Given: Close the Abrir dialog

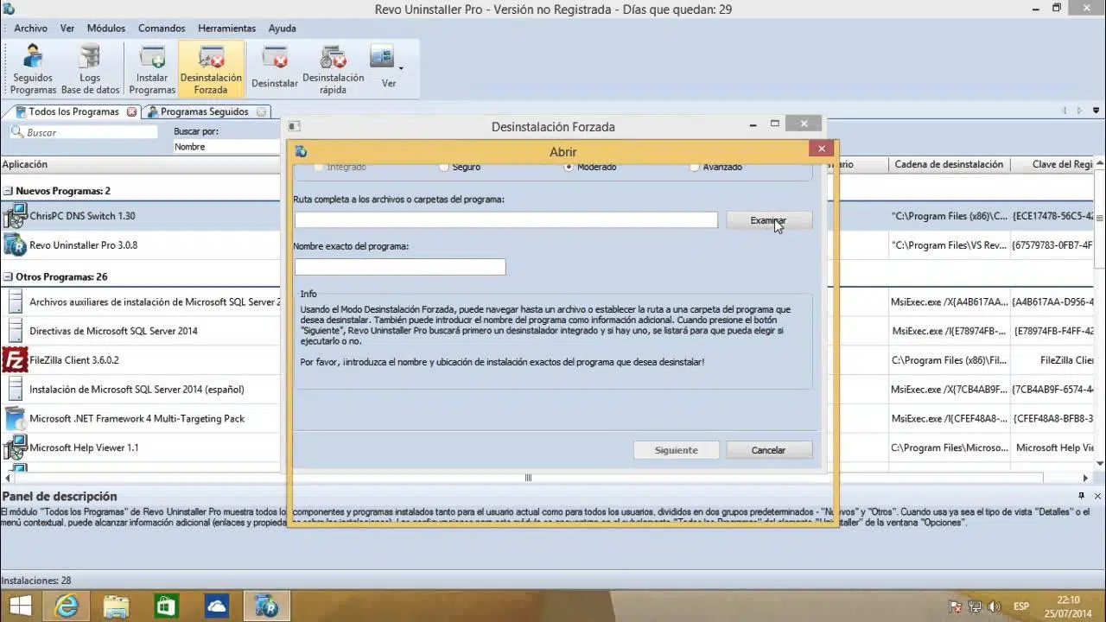Looking at the screenshot, I should [822, 149].
